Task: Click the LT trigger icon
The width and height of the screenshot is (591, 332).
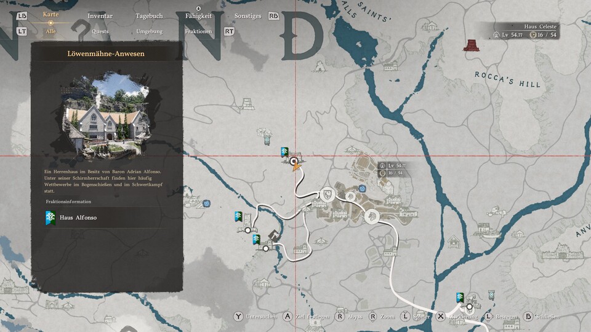Action: (22, 31)
